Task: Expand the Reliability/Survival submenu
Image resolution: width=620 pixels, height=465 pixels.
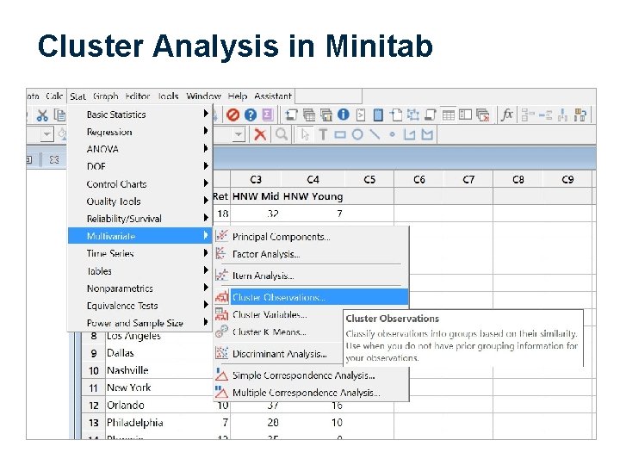Action: coord(140,219)
